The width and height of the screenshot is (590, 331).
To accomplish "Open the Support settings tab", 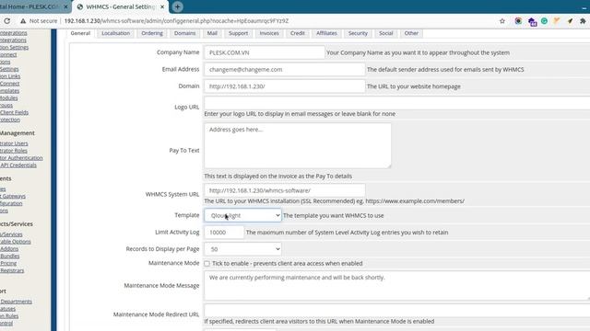I will [x=238, y=33].
